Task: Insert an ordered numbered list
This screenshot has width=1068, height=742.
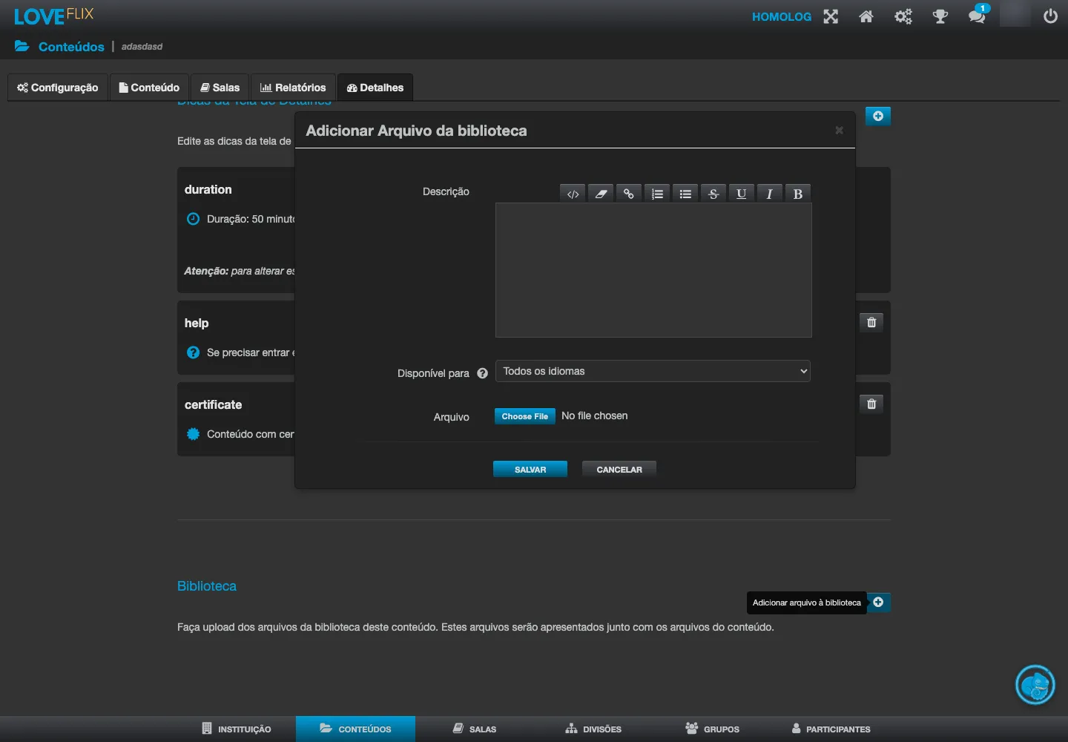Action: point(657,194)
